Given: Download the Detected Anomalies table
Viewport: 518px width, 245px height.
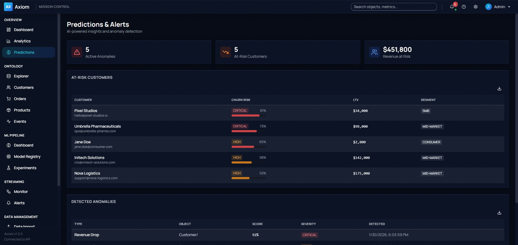Looking at the screenshot, I should (x=499, y=213).
